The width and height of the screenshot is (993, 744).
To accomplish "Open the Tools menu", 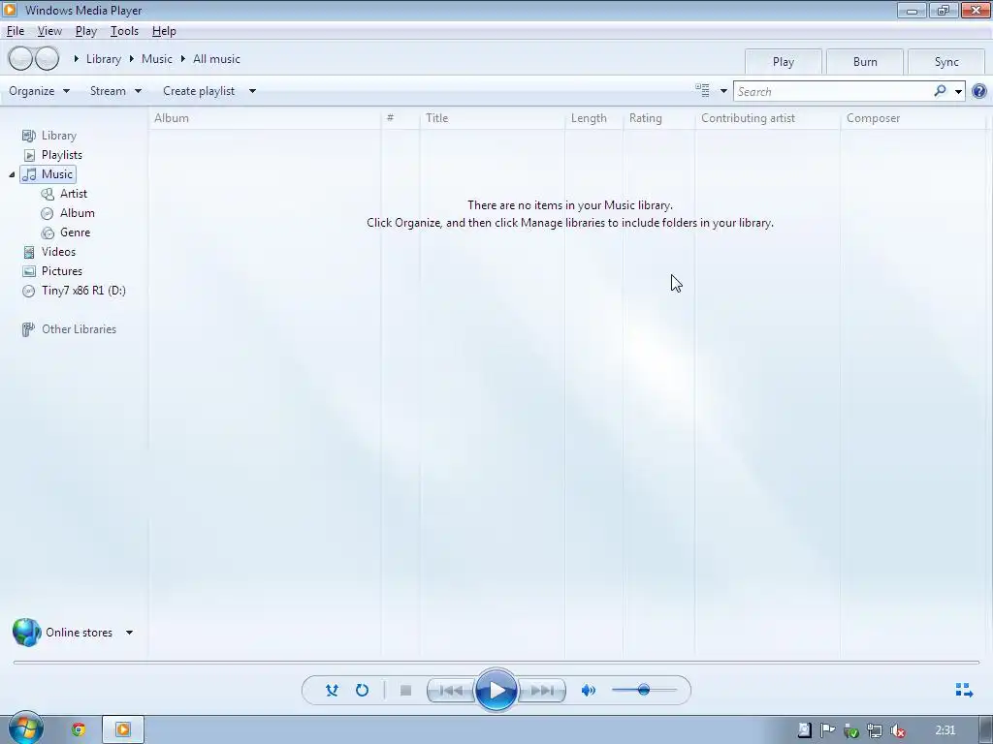I will [124, 31].
